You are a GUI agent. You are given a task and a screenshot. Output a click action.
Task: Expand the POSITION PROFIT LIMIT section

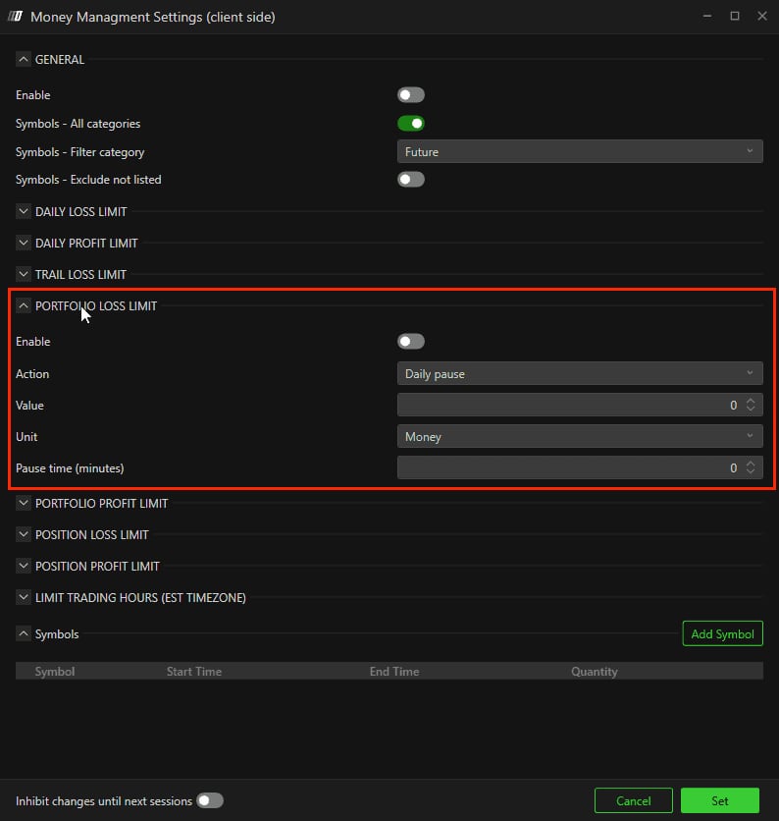tap(24, 566)
